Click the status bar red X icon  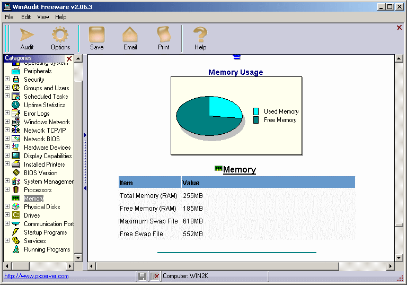(155, 276)
